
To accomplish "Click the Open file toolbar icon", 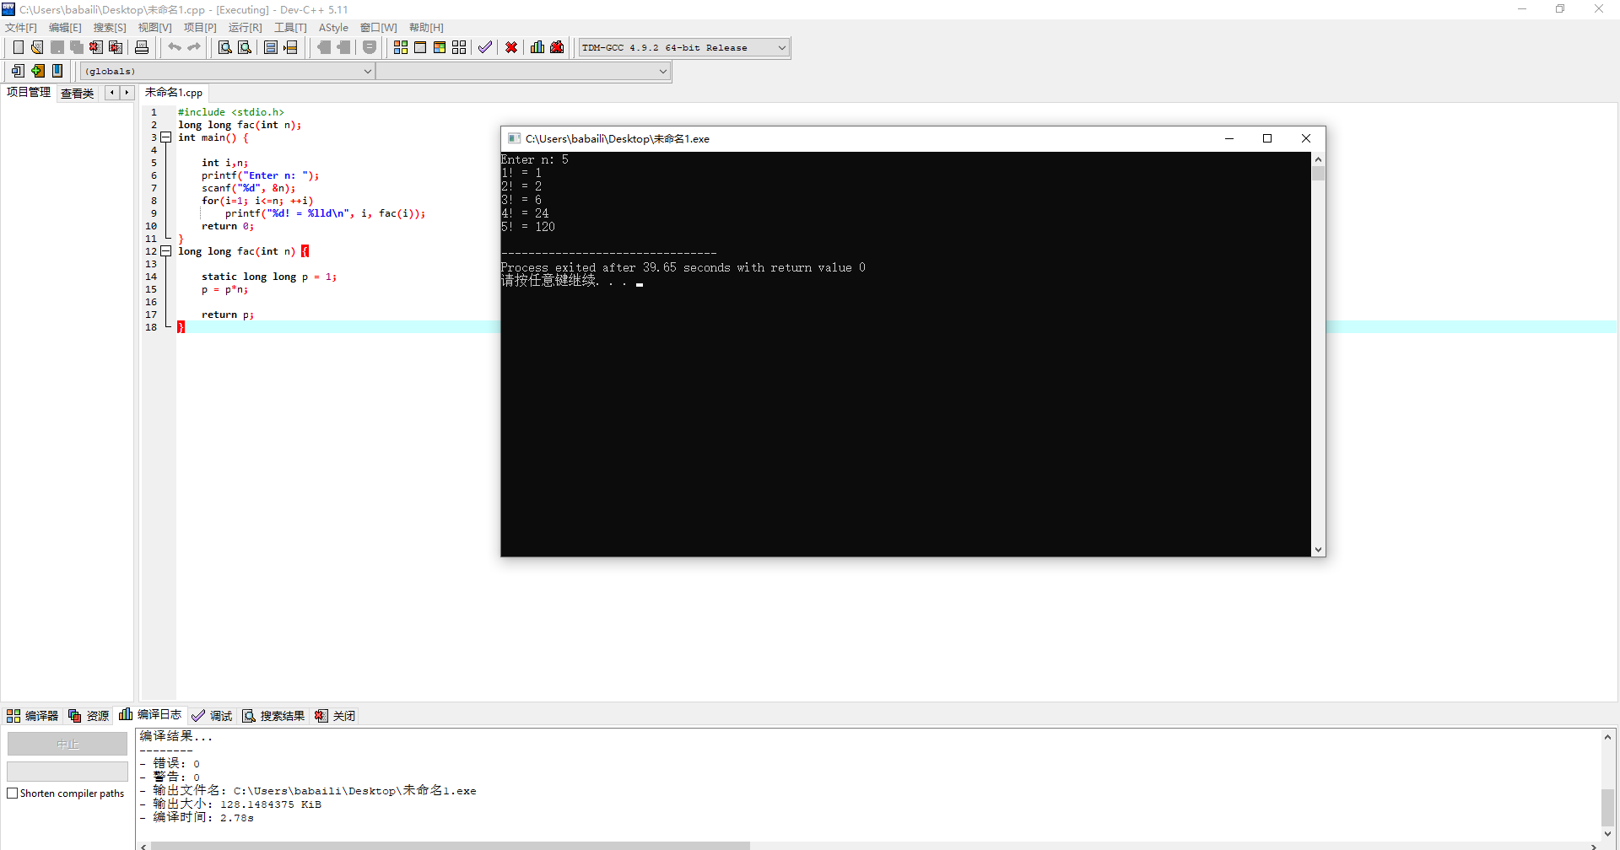I will coord(37,47).
